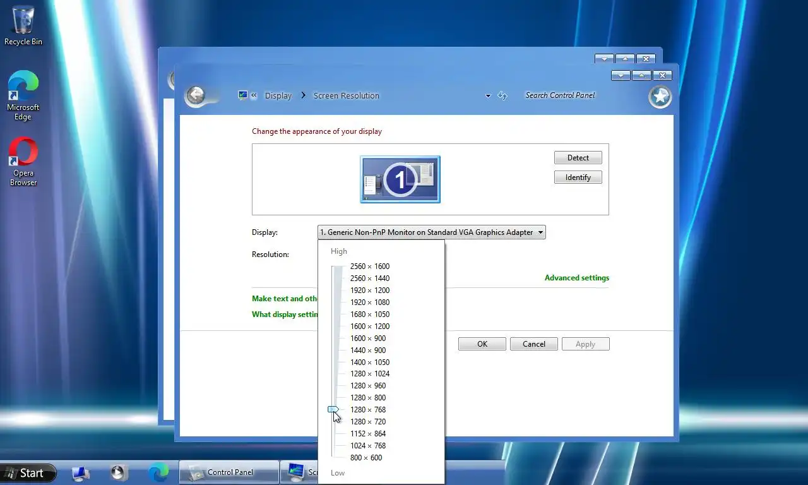This screenshot has height=485, width=808.
Task: Choose 2560 × 1440 resolution
Action: 370,278
